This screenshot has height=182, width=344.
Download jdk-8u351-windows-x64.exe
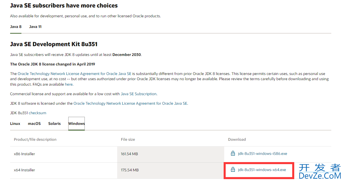[x=262, y=170]
